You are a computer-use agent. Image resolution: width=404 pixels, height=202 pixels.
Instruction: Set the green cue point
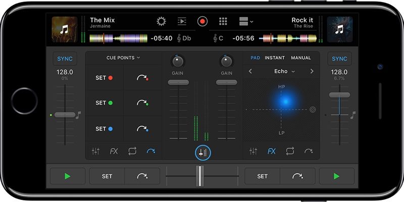pyautogui.click(x=104, y=103)
